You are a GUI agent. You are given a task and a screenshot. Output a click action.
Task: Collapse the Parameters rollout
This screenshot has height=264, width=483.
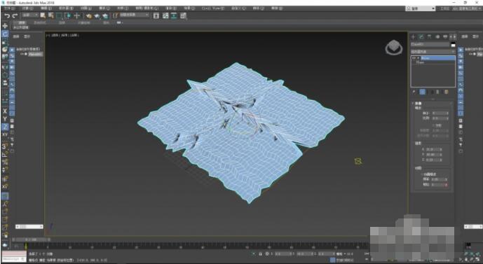pyautogui.click(x=418, y=104)
